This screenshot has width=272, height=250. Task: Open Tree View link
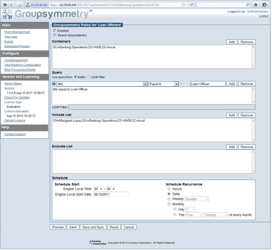pyautogui.click(x=11, y=37)
